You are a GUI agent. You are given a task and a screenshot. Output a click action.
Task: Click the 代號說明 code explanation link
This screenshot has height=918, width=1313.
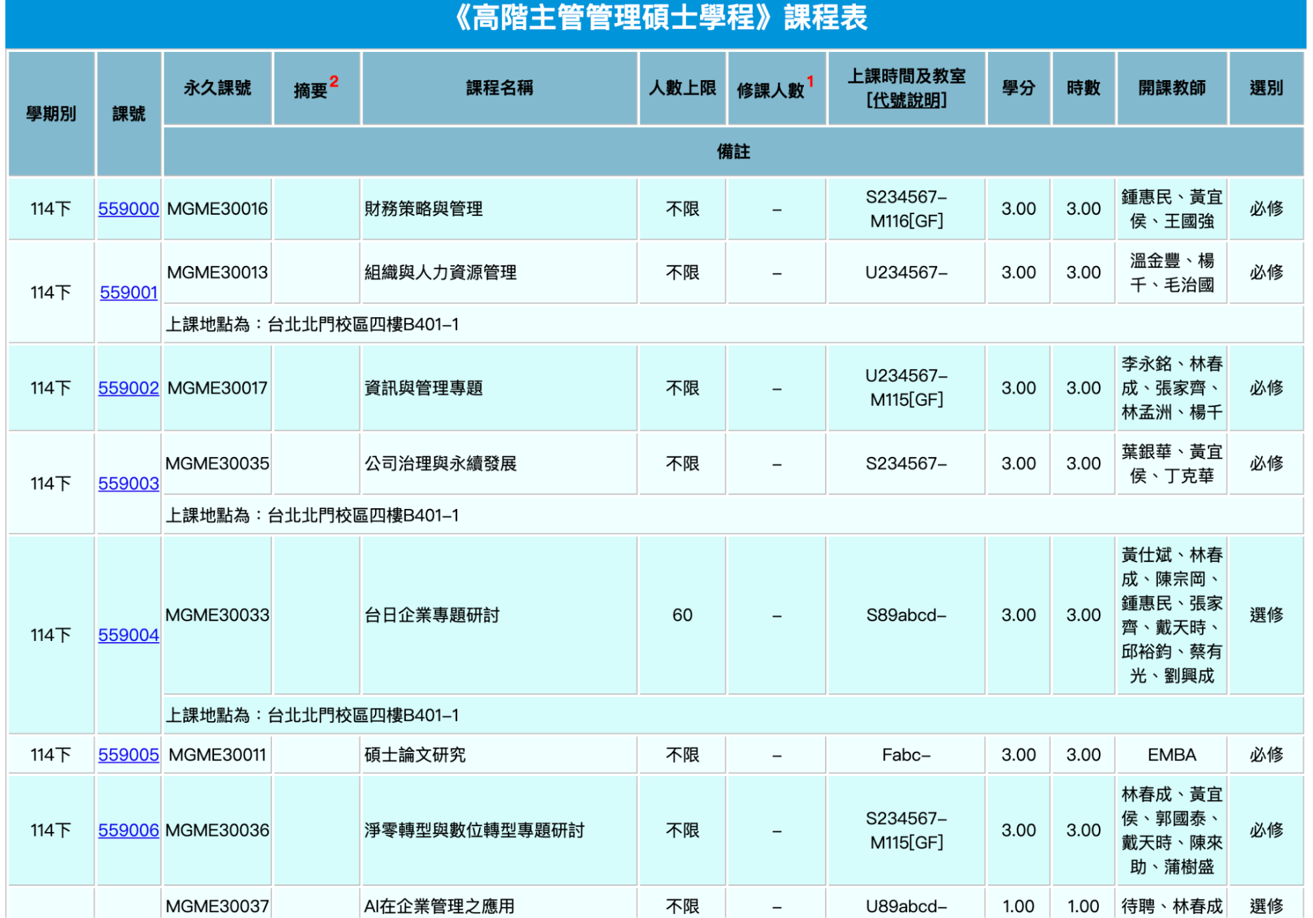point(906,100)
